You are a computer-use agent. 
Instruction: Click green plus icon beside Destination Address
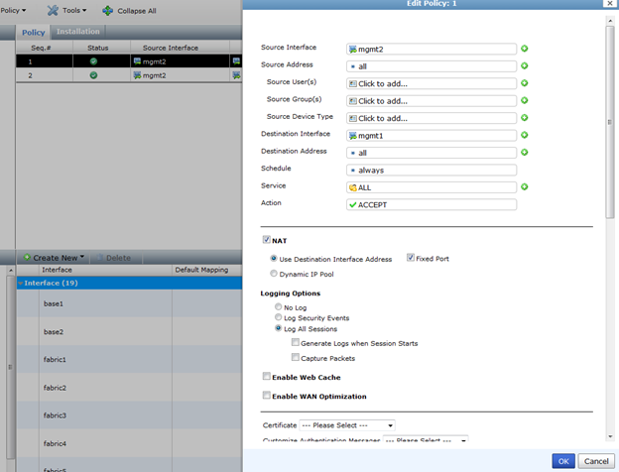click(x=525, y=152)
